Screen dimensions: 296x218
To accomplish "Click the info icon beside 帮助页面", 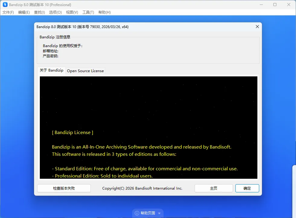I will pos(137,213).
